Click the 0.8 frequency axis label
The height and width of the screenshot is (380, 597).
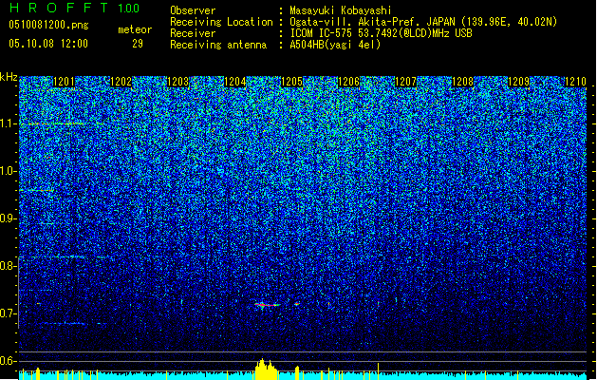coord(8,266)
